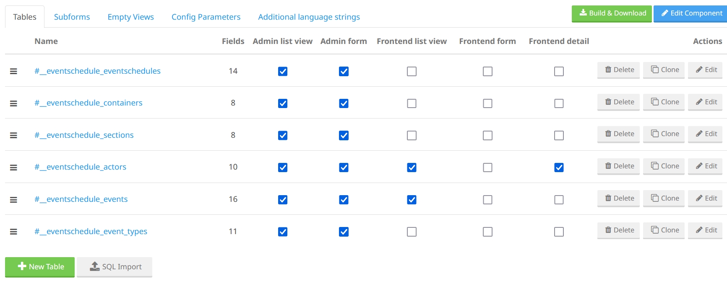This screenshot has width=727, height=281.
Task: Delete the eventschedule_event_types table
Action: tap(618, 230)
